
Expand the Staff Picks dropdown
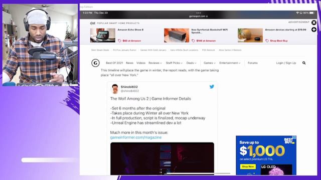174,63
